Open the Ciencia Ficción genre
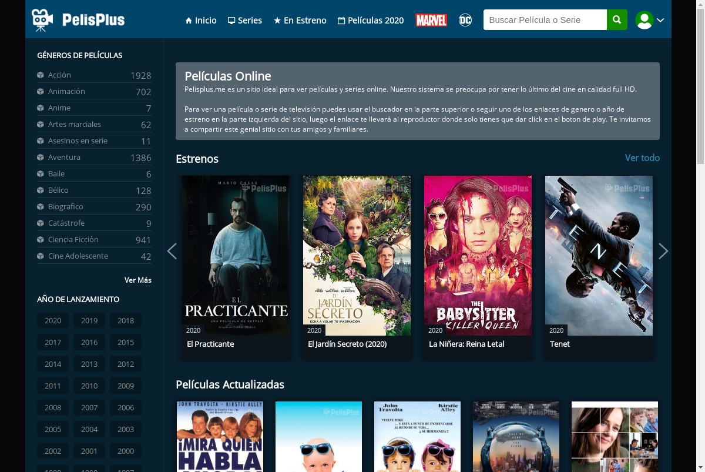This screenshot has width=705, height=472. 94,240
